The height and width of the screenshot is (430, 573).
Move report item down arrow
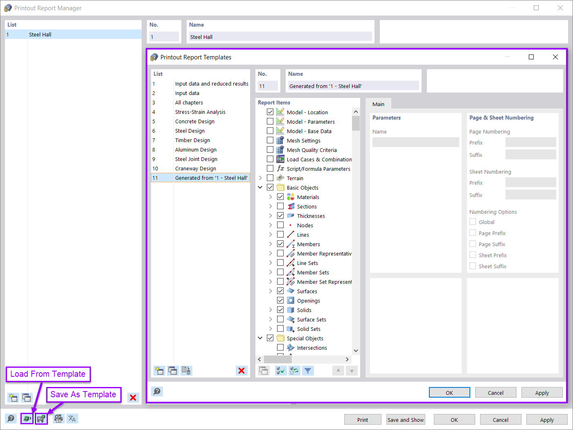coord(352,371)
